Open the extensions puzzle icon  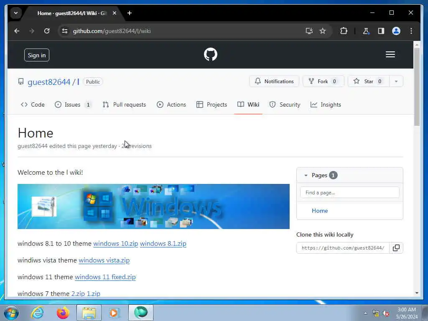point(344,31)
